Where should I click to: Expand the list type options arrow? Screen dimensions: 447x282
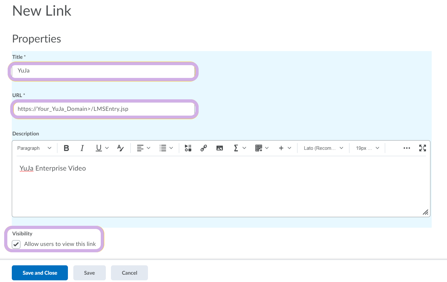pos(171,148)
